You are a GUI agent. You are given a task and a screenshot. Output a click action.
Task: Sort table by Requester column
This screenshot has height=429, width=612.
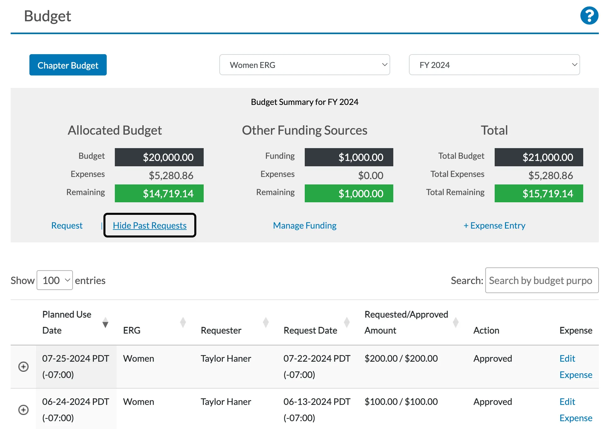266,322
